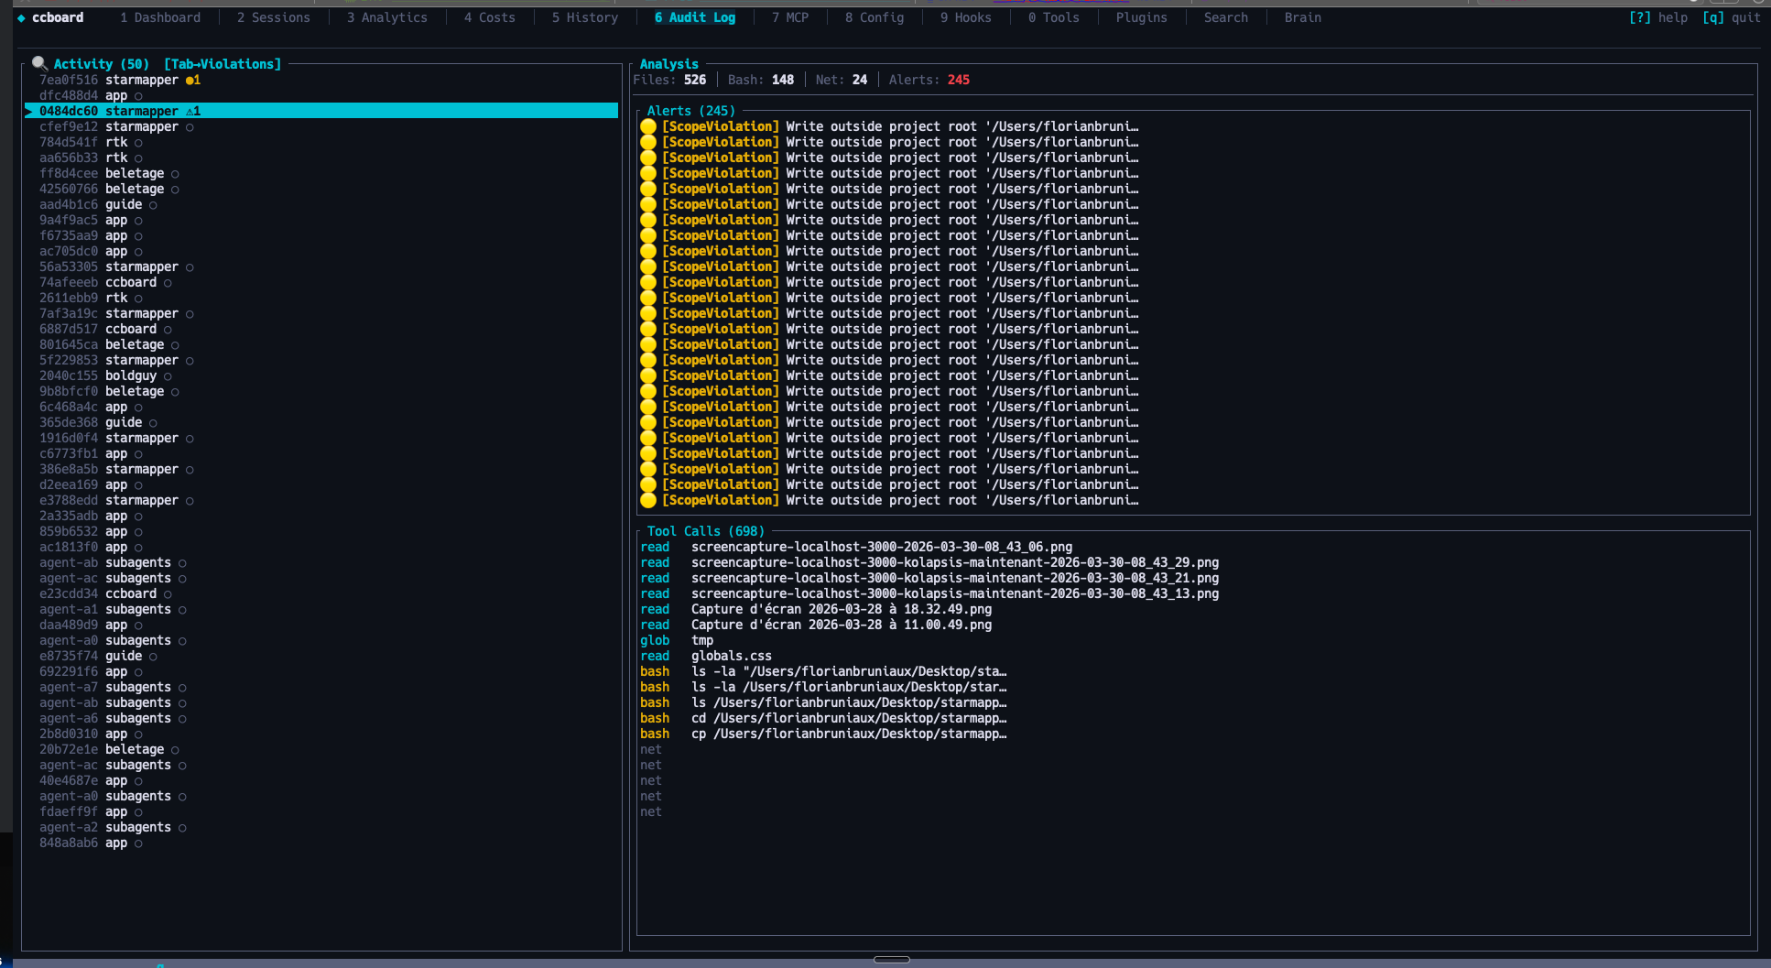Click status circle of session aad4b1c6 guide
This screenshot has width=1771, height=968.
(x=153, y=204)
